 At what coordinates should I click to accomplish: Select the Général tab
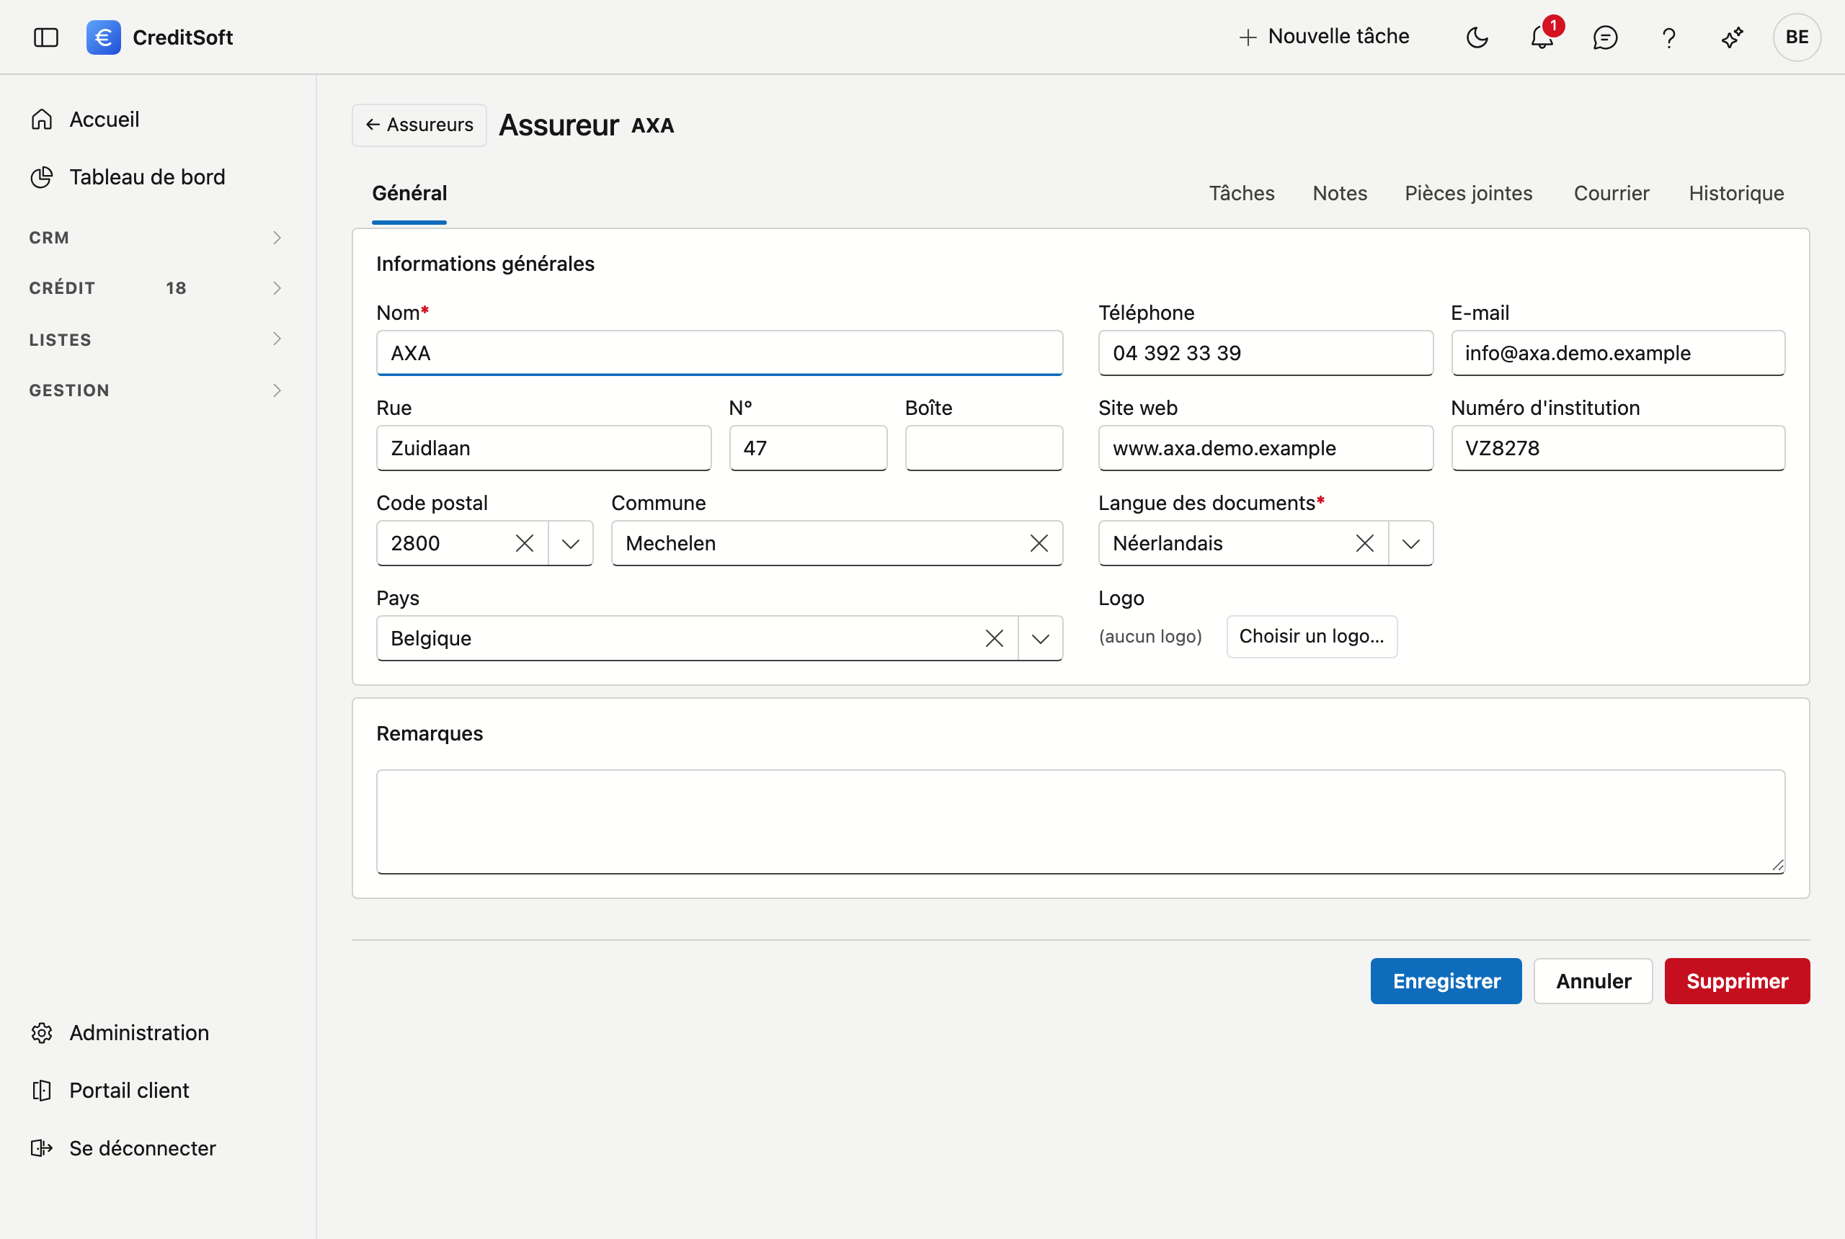click(x=409, y=194)
